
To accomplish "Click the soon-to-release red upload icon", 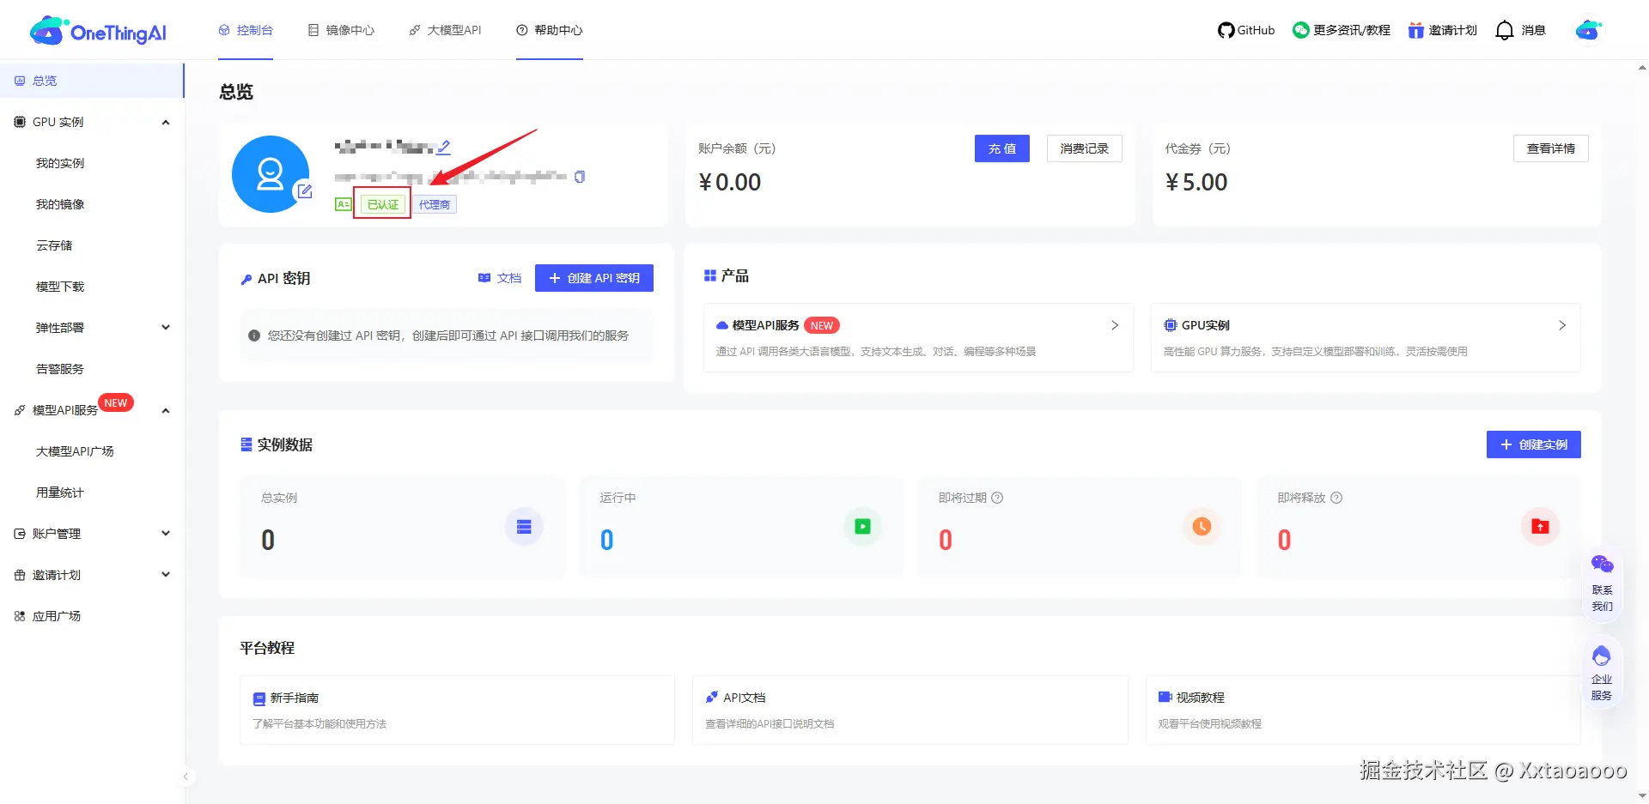I will (x=1540, y=527).
